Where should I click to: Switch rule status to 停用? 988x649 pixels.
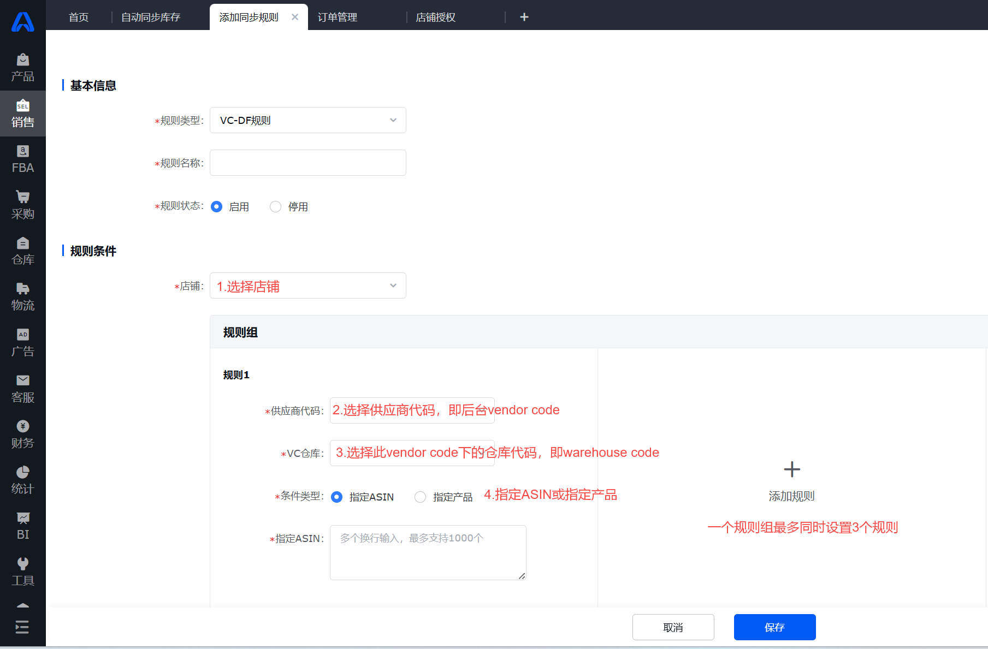(275, 206)
